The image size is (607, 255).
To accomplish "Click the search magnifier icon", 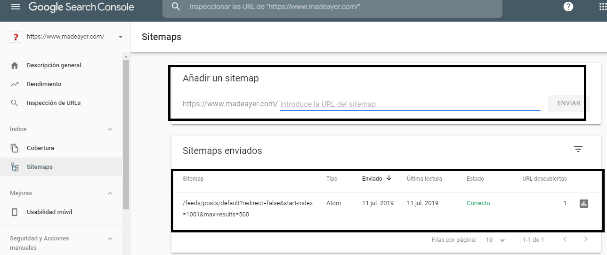I will pyautogui.click(x=176, y=7).
